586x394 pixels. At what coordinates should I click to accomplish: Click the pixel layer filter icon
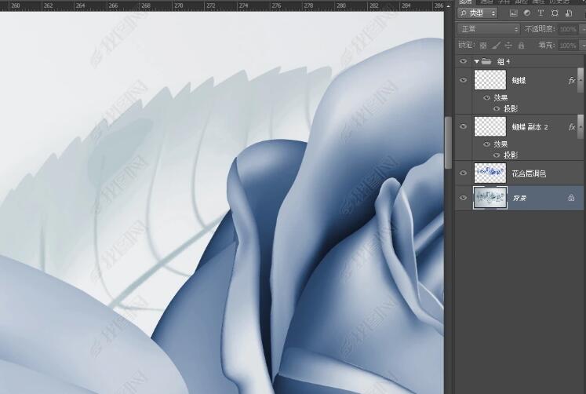click(513, 13)
